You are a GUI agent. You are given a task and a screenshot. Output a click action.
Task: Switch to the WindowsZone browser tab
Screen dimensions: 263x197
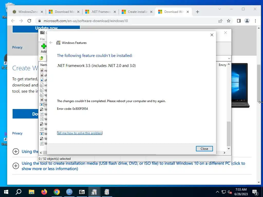pos(28,12)
